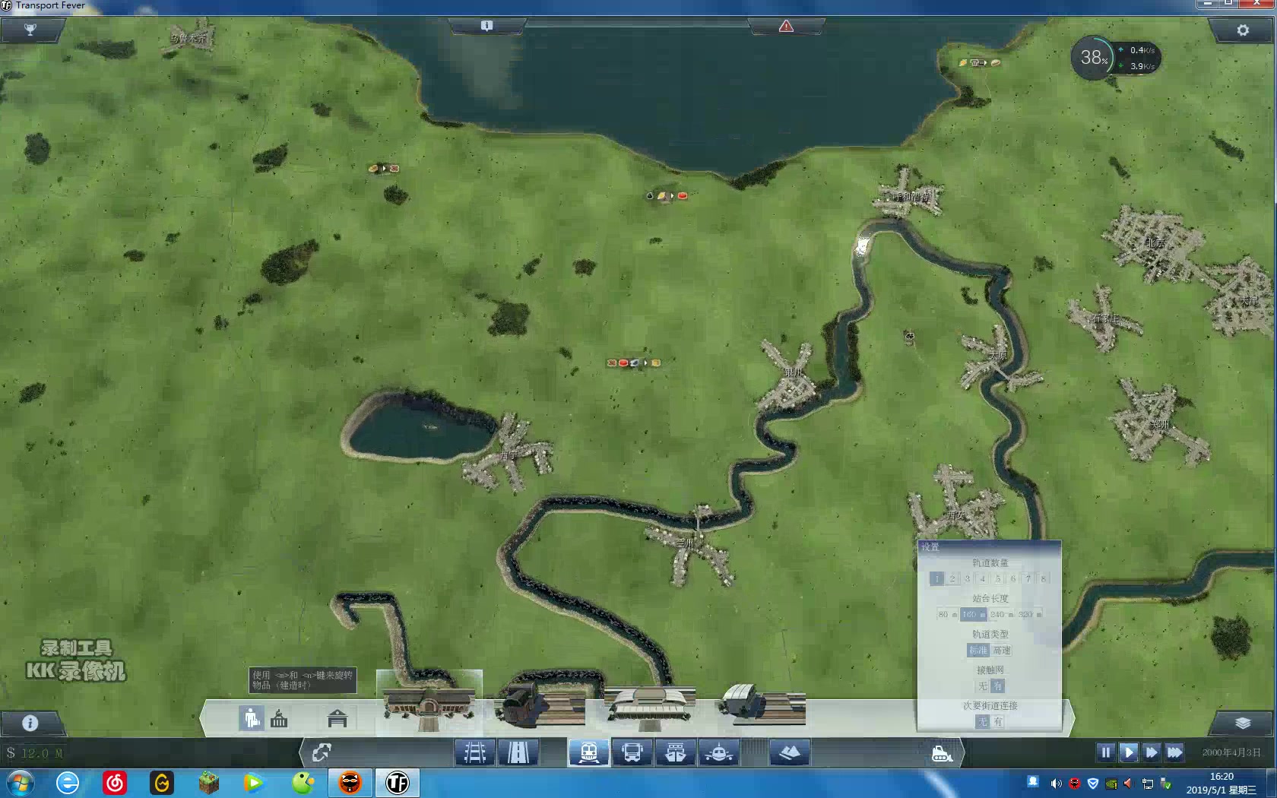The width and height of the screenshot is (1277, 798).
Task: Open the taskbar clock showing 16:20
Action: pos(1222,783)
